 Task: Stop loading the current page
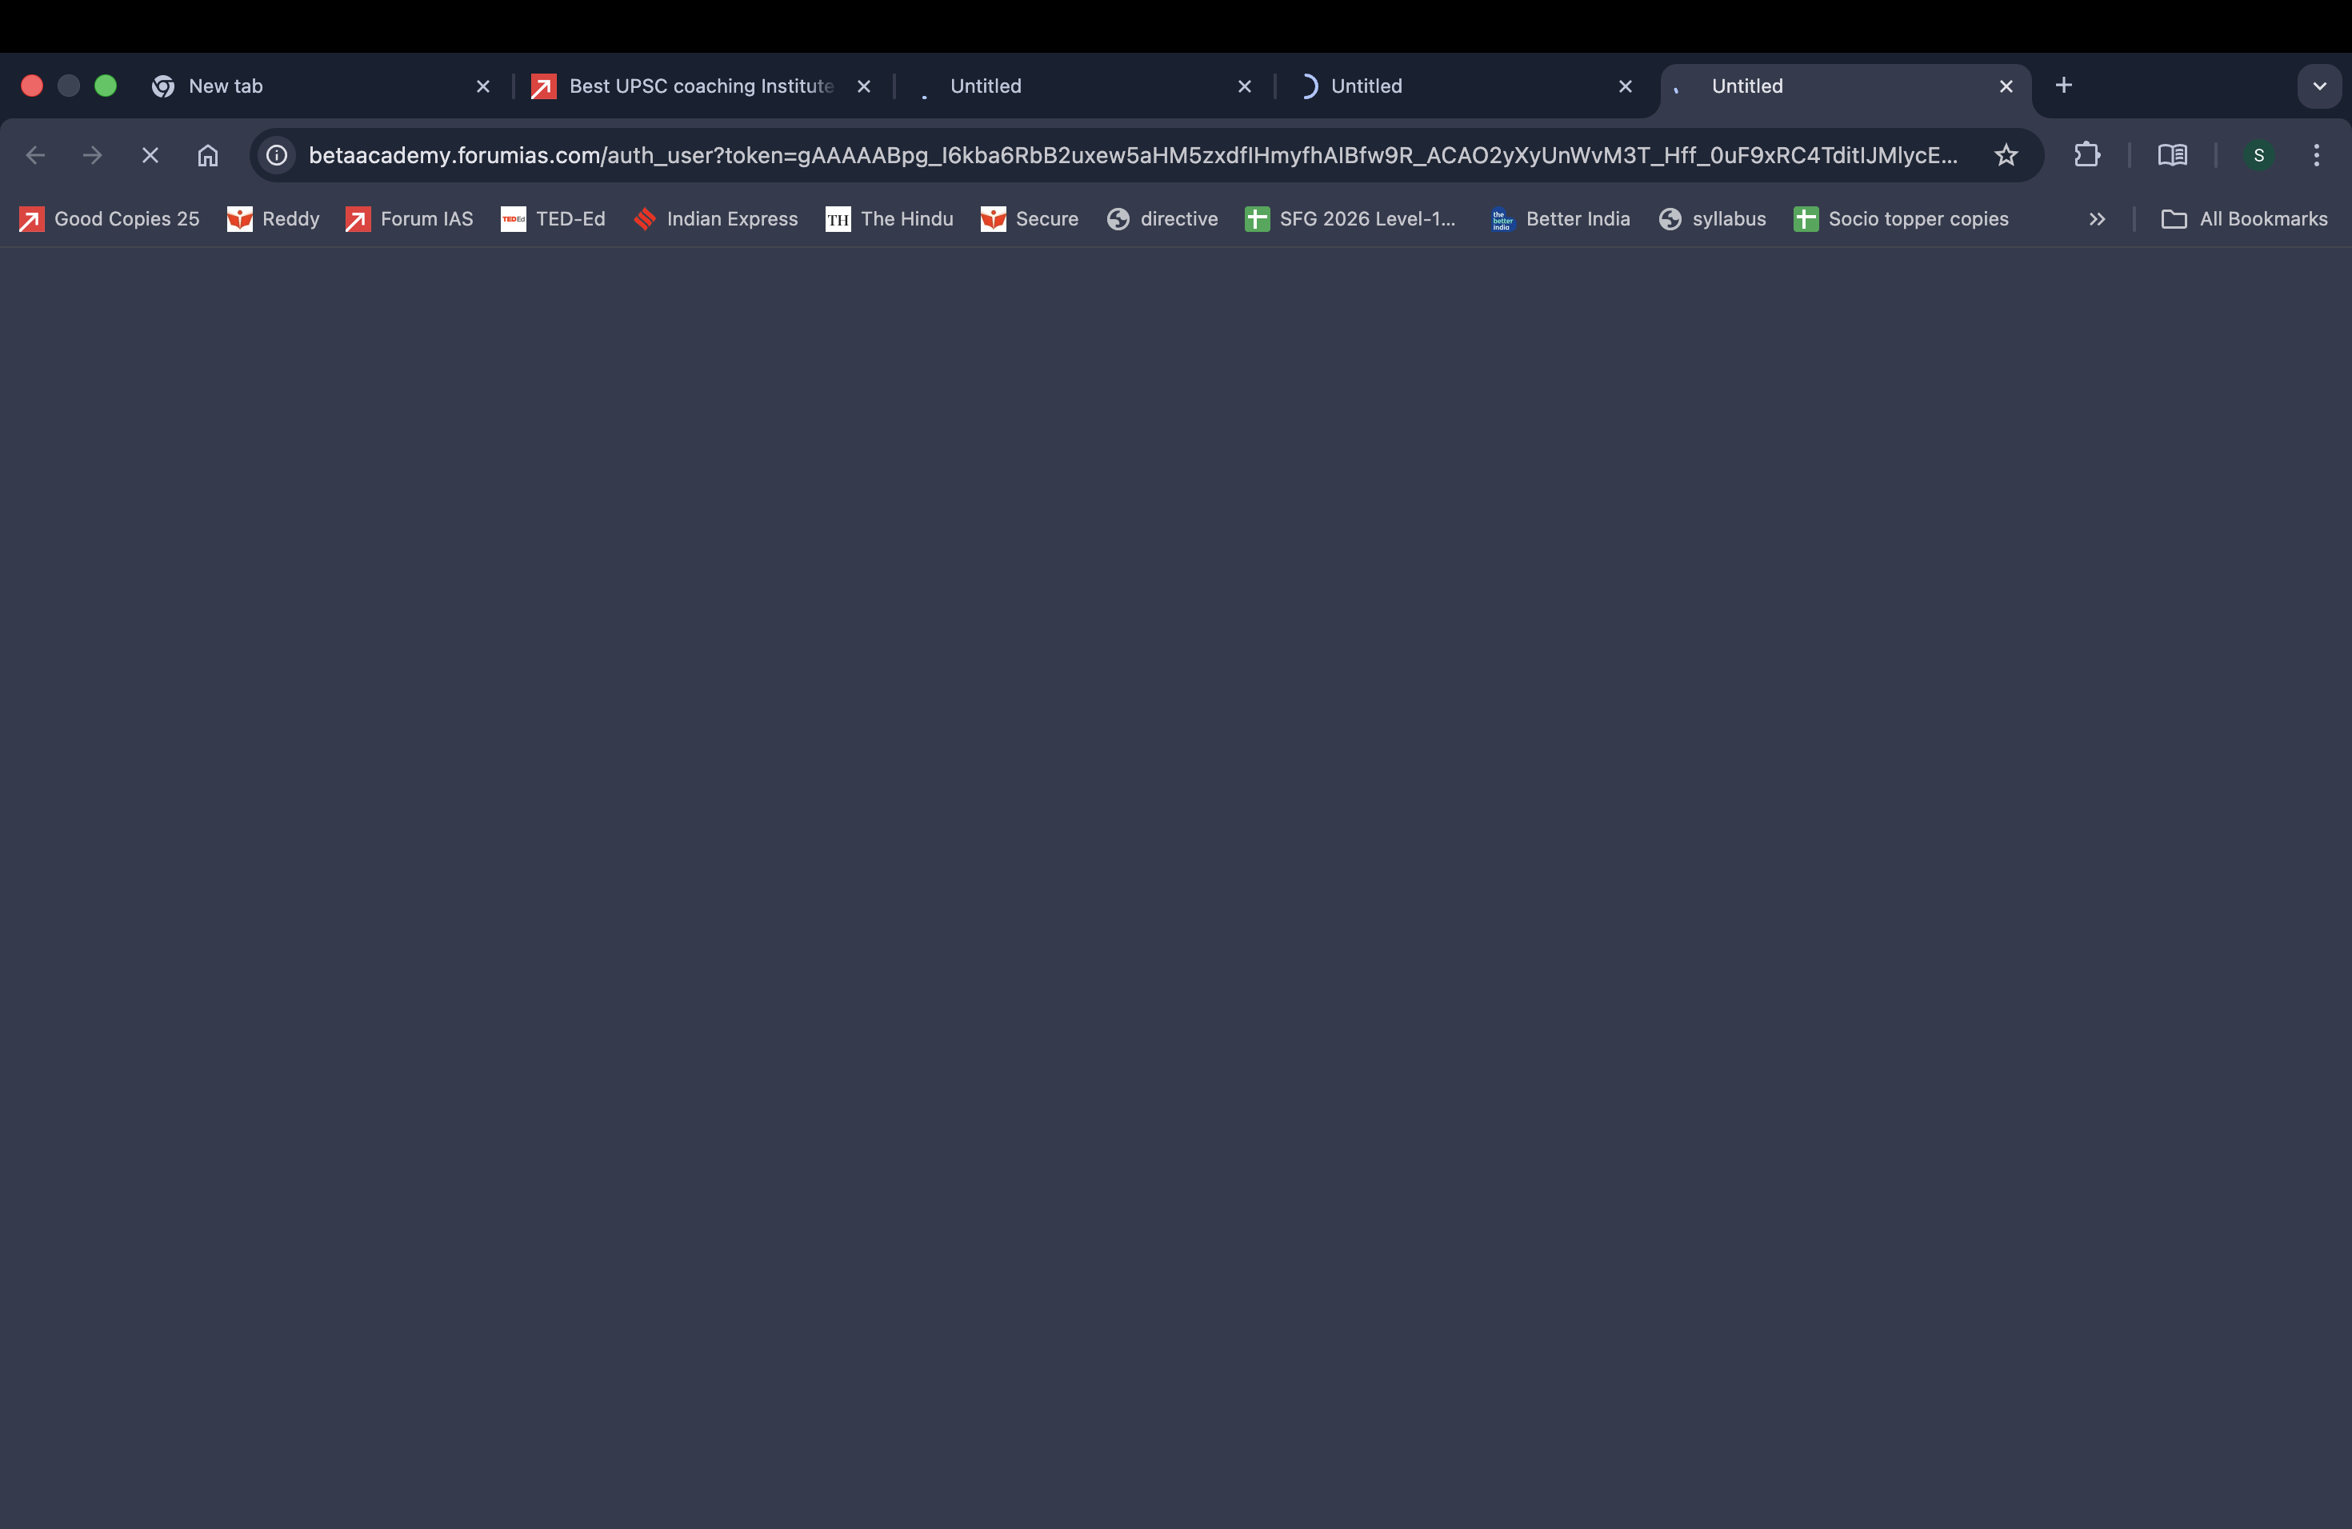150,155
